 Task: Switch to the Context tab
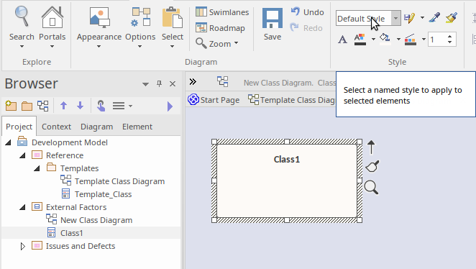click(x=56, y=127)
